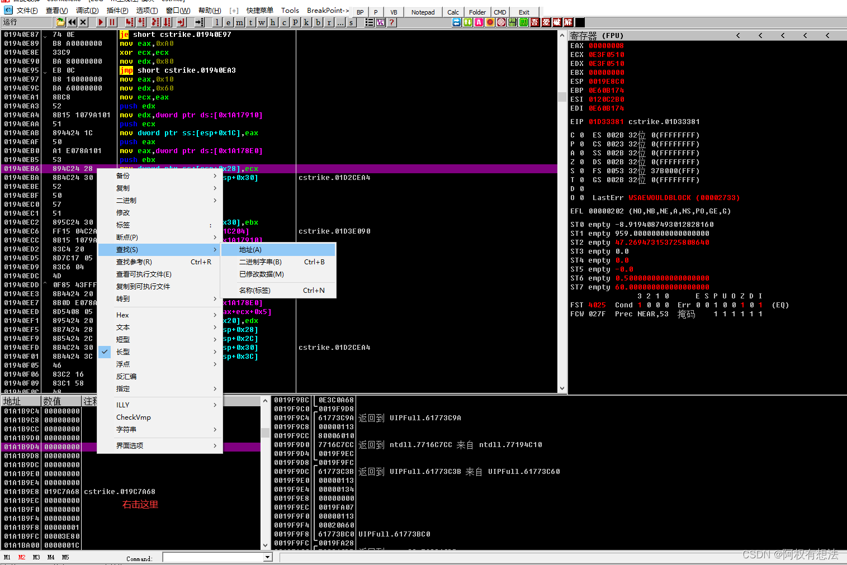Click the disassembly vertical scrollbar thumb

pos(562,97)
